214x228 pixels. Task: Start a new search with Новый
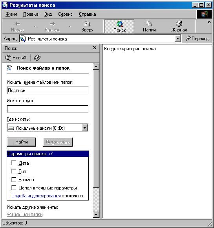[x=16, y=58]
